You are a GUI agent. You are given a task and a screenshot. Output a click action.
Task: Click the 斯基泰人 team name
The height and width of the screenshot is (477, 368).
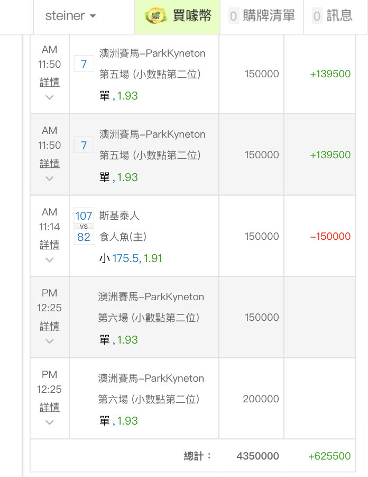coord(119,215)
